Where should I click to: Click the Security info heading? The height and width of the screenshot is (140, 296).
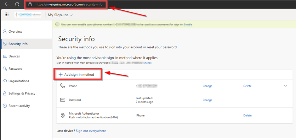[77, 39]
